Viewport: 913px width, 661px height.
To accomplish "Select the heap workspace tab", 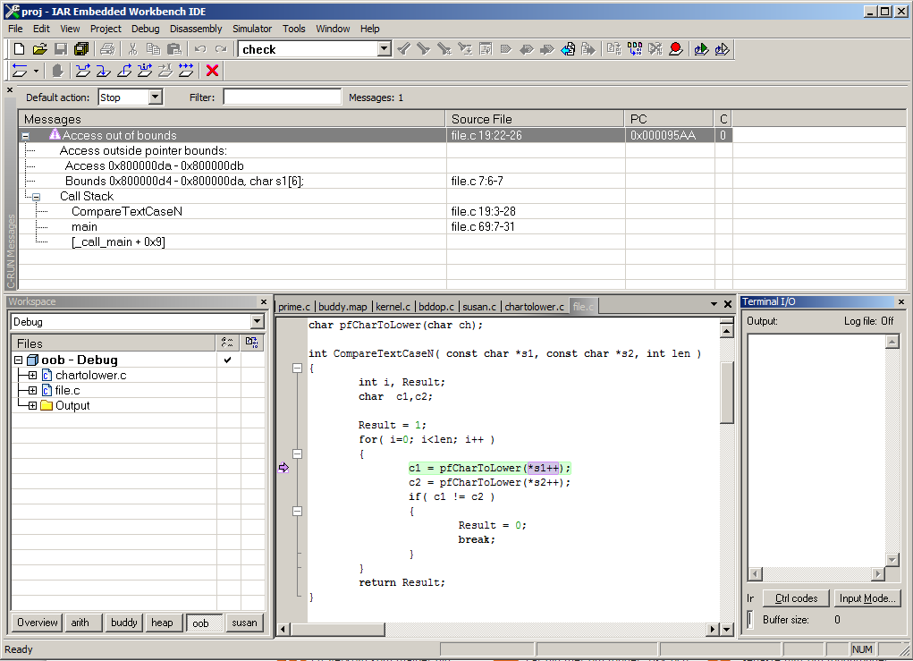I will pyautogui.click(x=162, y=623).
